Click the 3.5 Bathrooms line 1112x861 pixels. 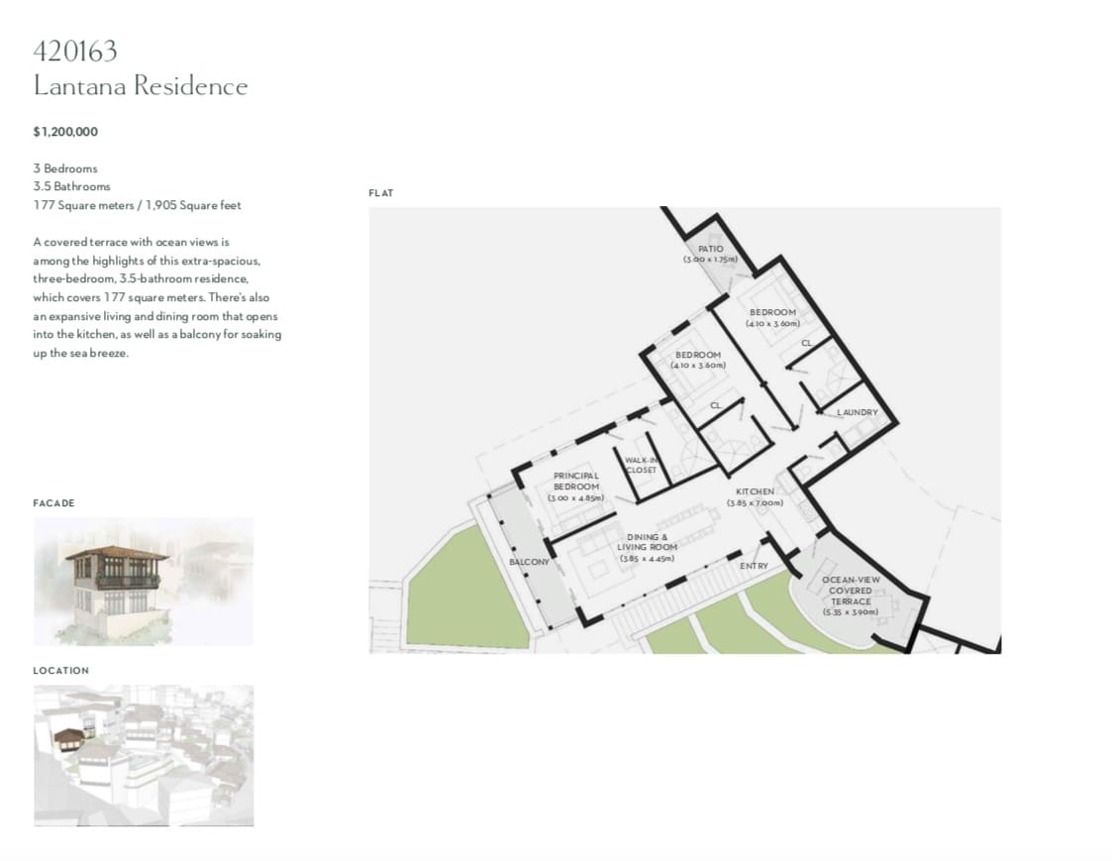tap(71, 186)
